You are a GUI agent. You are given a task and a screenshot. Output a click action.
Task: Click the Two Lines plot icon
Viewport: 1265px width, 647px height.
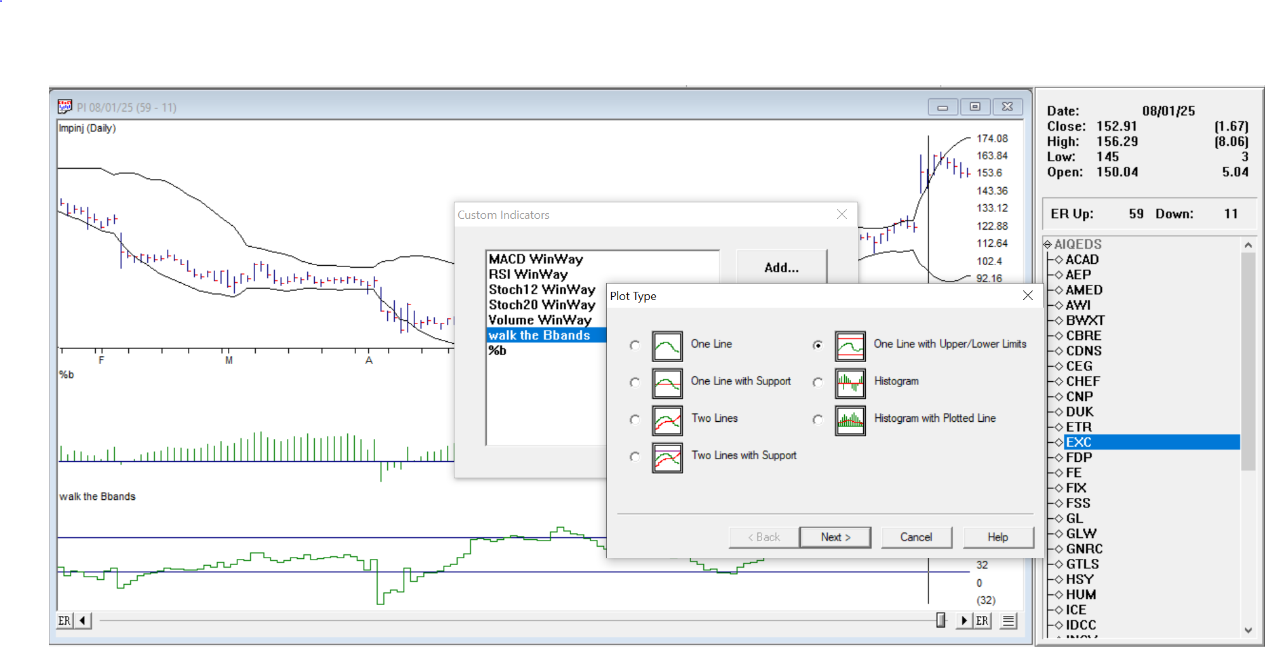point(667,421)
